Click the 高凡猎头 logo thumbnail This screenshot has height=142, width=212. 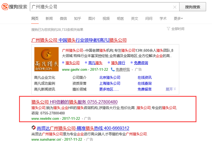click(x=46, y=59)
